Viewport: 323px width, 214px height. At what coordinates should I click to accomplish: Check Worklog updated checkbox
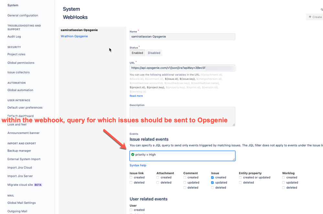pyautogui.click(x=284, y=183)
